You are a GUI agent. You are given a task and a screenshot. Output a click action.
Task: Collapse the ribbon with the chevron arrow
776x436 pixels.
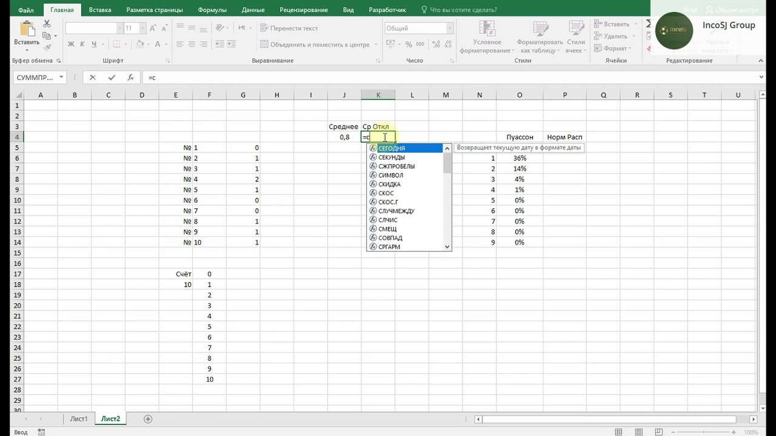point(761,61)
